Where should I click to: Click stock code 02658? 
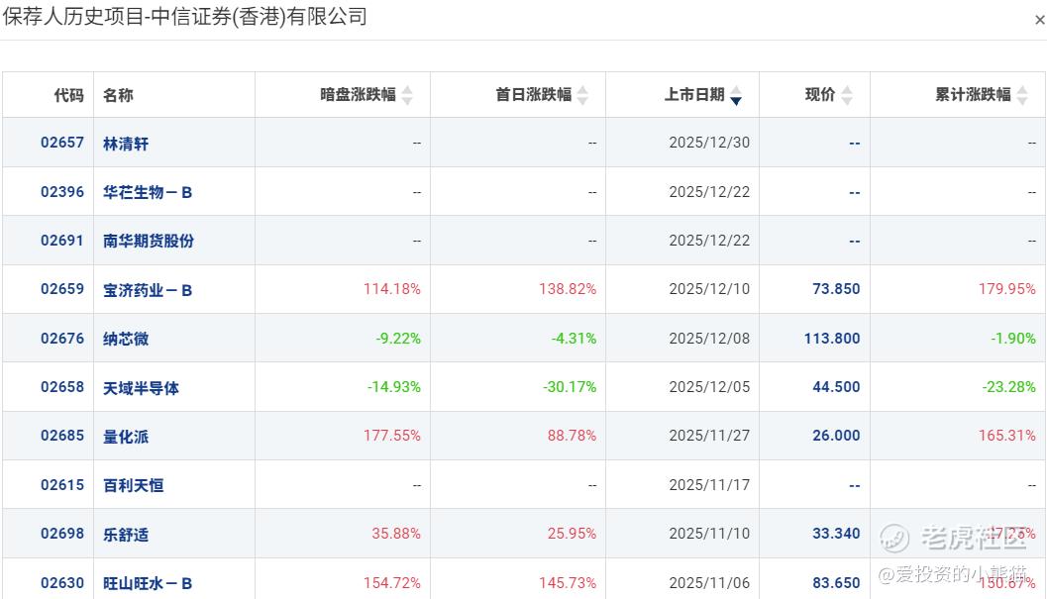(x=62, y=387)
